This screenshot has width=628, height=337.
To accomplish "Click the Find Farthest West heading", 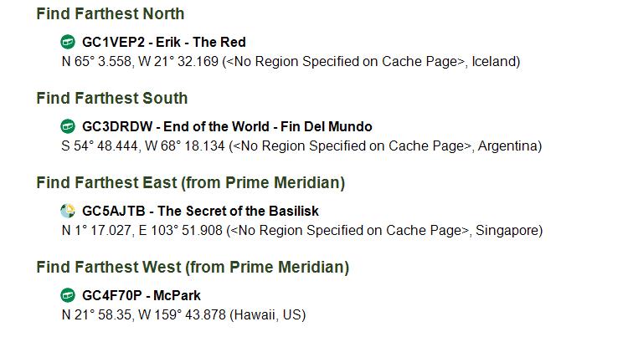I will (193, 267).
